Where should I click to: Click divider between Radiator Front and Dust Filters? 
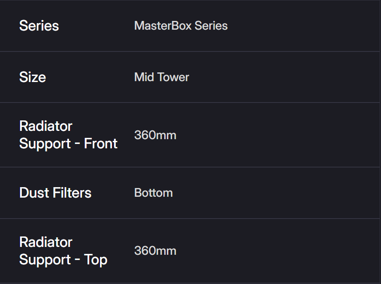point(190,167)
